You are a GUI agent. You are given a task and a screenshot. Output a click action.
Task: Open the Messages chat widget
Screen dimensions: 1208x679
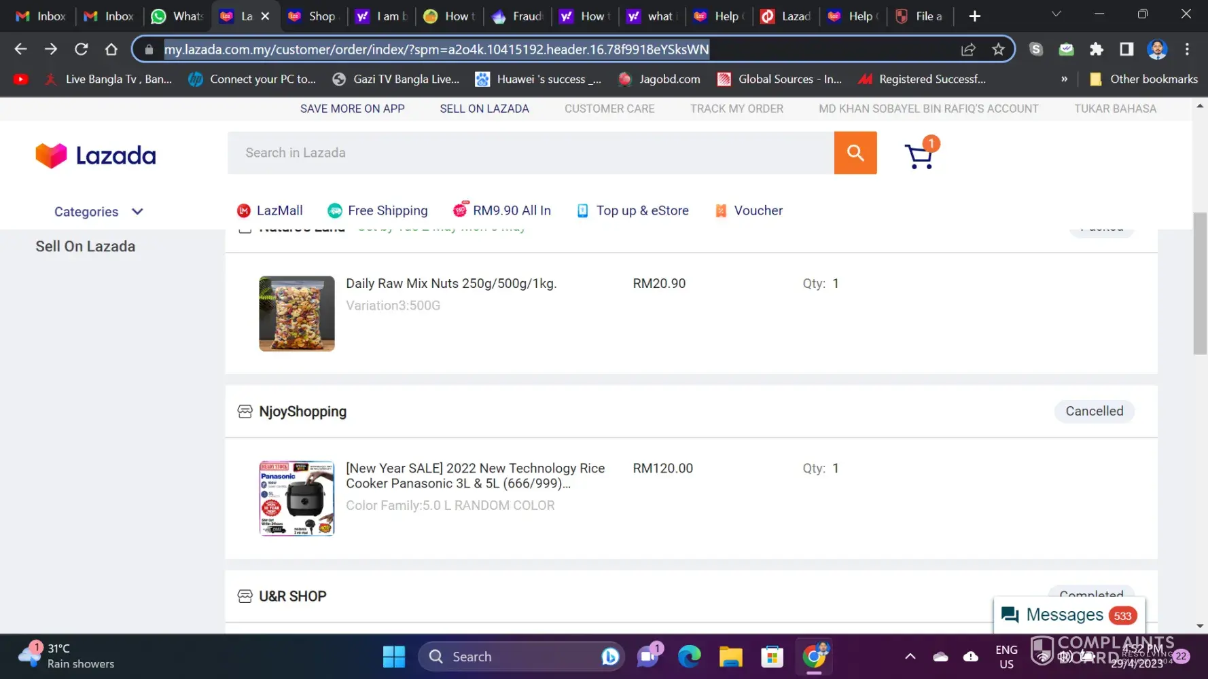[x=1069, y=615]
